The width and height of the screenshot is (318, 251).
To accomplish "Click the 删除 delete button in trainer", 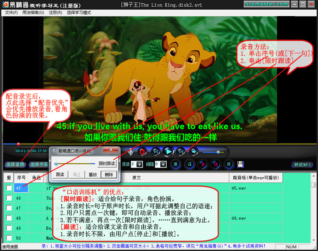I will coord(109,174).
